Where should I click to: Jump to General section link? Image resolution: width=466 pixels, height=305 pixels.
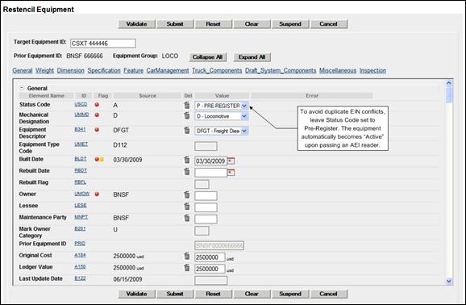click(x=23, y=70)
